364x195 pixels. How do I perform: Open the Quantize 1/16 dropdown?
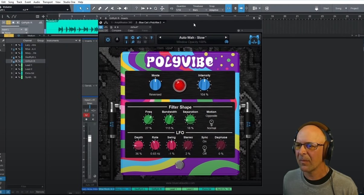point(184,10)
